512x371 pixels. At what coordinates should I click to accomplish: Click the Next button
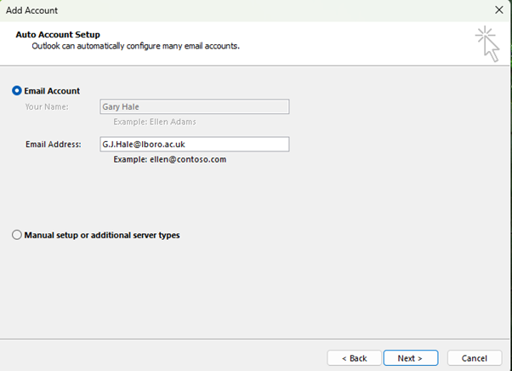410,358
